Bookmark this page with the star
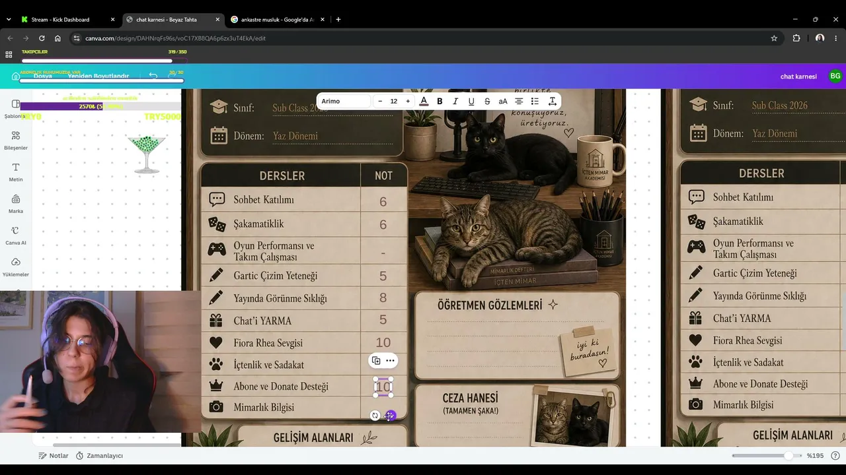 (774, 38)
